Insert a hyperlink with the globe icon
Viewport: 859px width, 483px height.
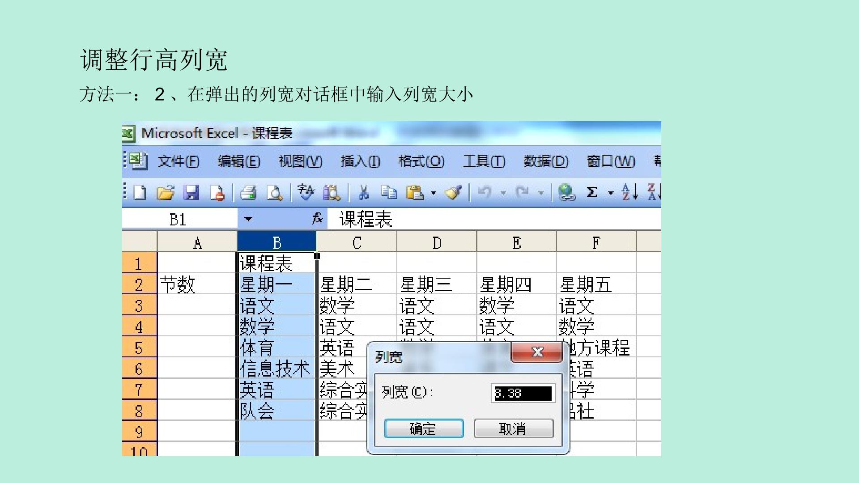(567, 193)
